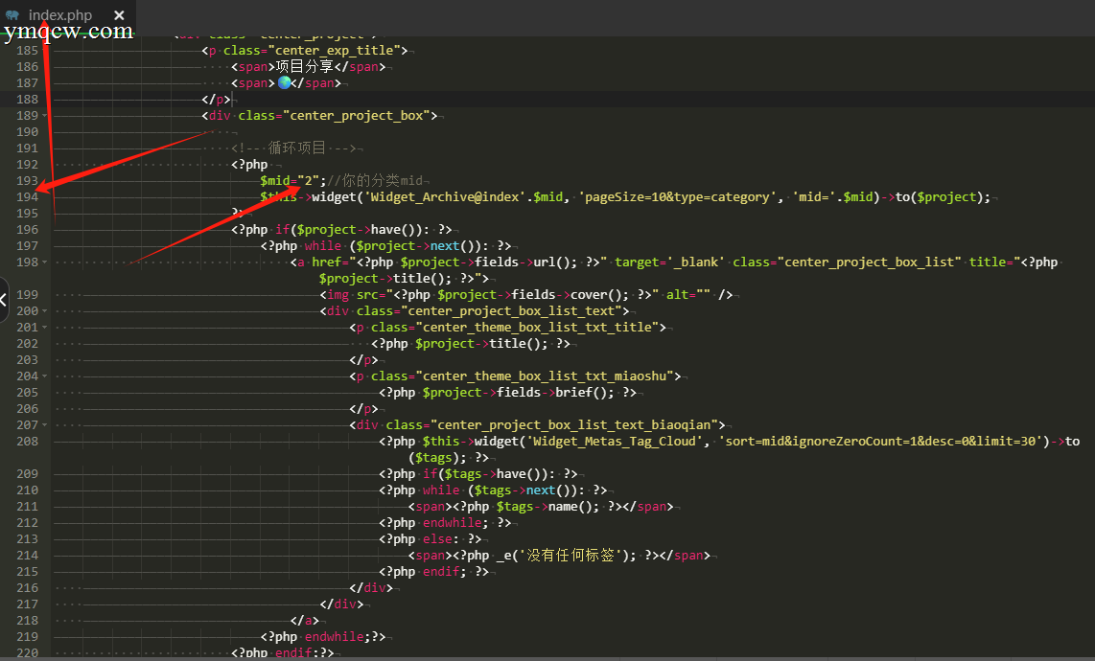1095x661 pixels.
Task: Fold the biaoqian div at line 207
Action: click(45, 424)
